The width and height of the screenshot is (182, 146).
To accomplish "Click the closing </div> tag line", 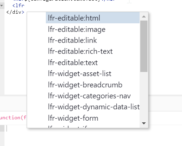I will pyautogui.click(x=15, y=12).
